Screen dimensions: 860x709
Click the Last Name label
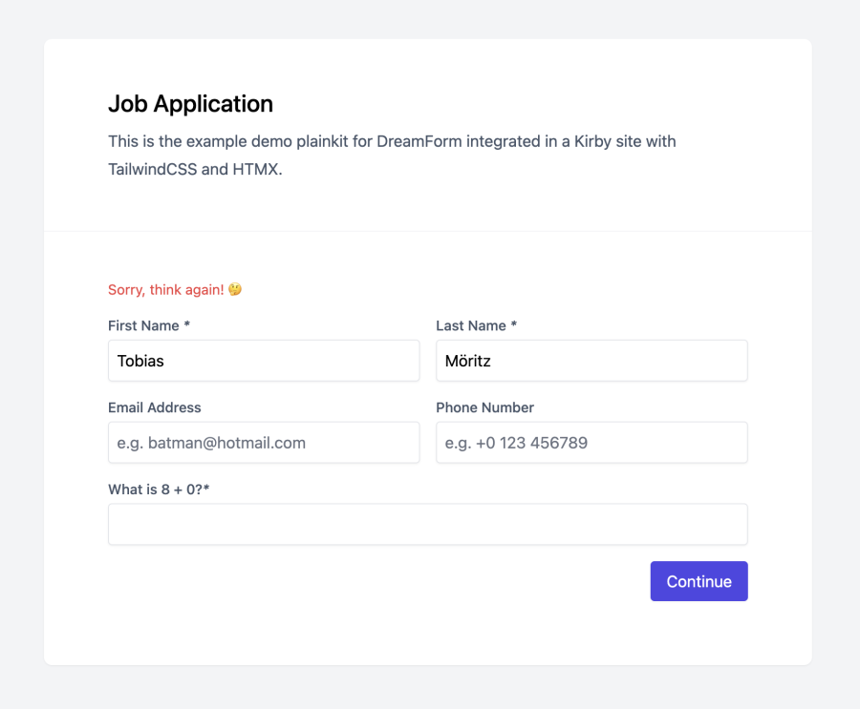[x=471, y=325]
